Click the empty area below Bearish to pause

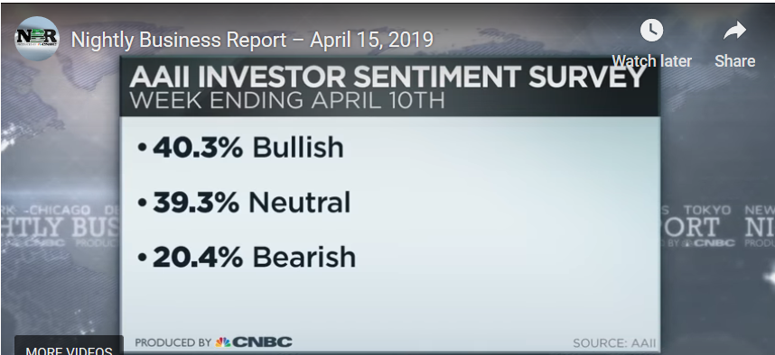pyautogui.click(x=390, y=305)
